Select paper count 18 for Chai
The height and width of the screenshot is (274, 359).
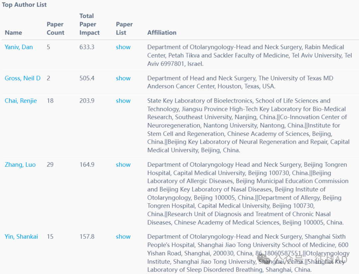click(50, 101)
